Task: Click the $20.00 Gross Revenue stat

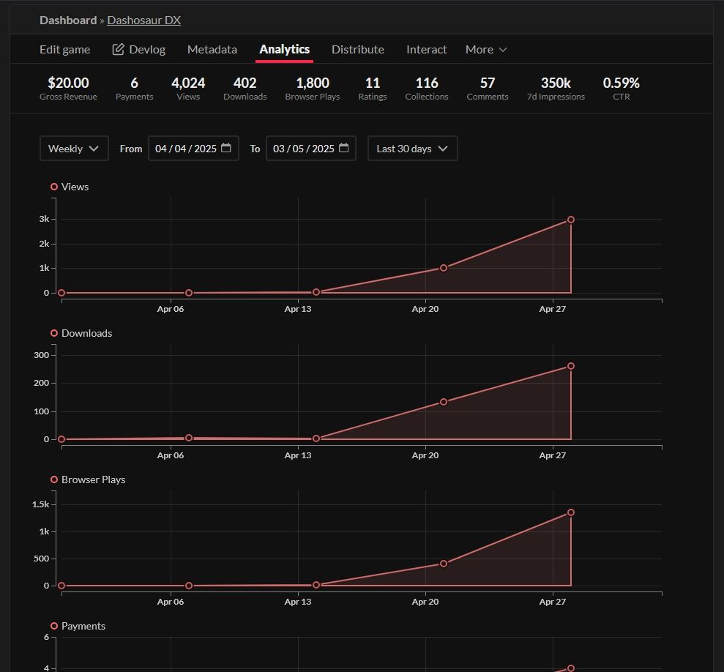Action: pos(68,89)
